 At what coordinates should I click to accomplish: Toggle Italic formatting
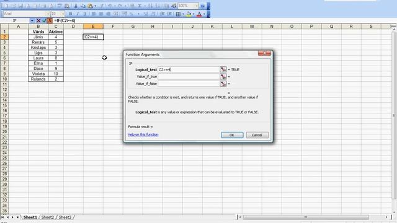click(78, 14)
